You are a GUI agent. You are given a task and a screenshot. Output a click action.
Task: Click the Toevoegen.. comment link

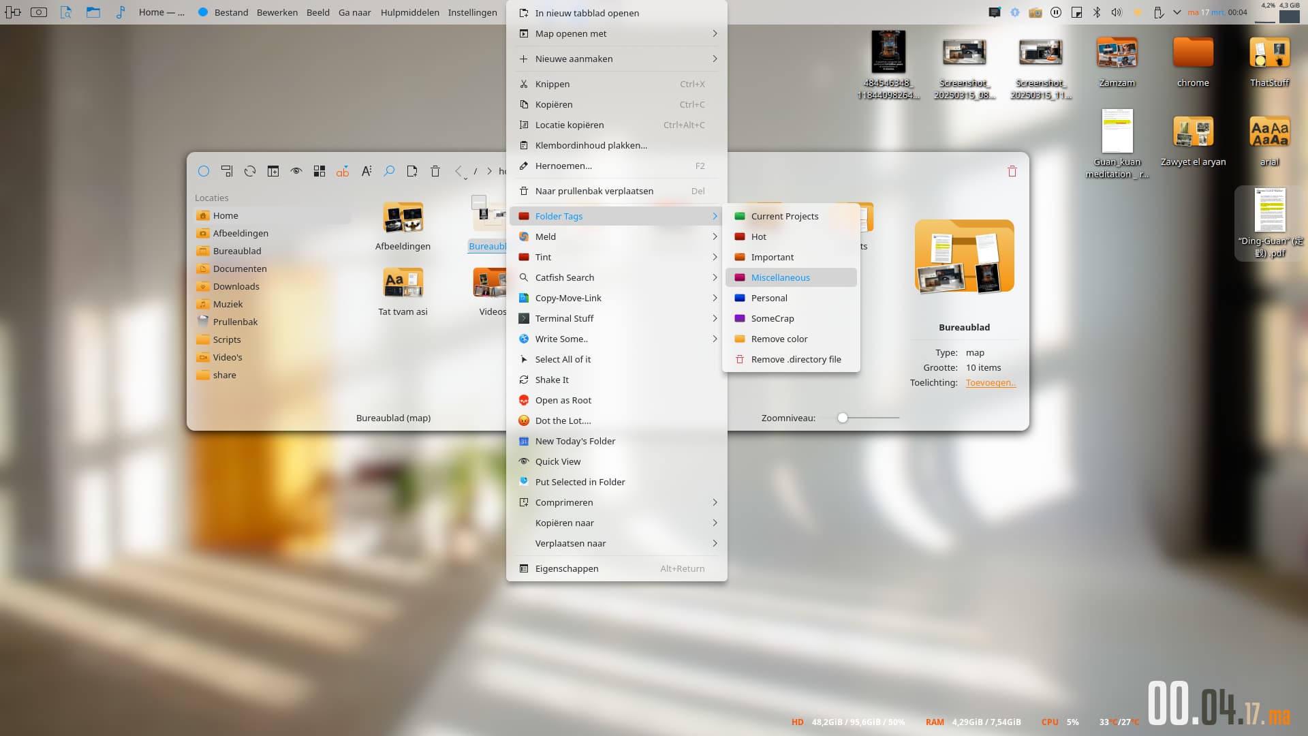click(x=991, y=383)
